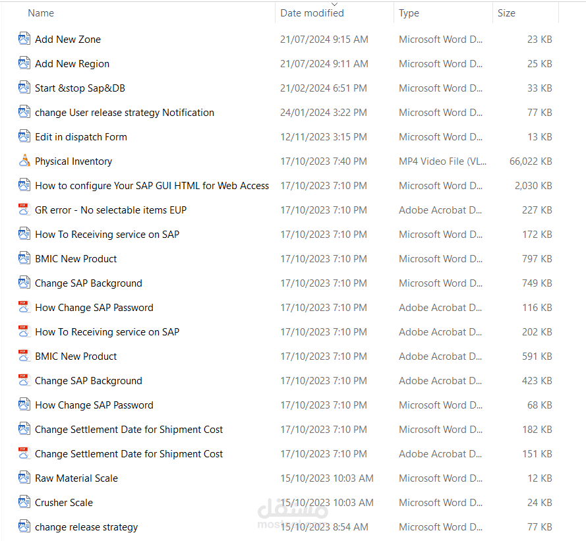Sort by the Date modified column header
The image size is (586, 541).
pyautogui.click(x=312, y=13)
